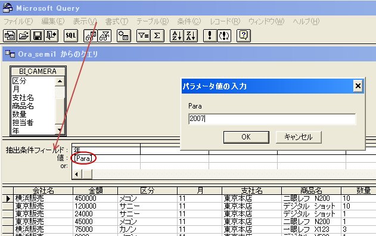Click the New Query toolbar icon

(10, 36)
